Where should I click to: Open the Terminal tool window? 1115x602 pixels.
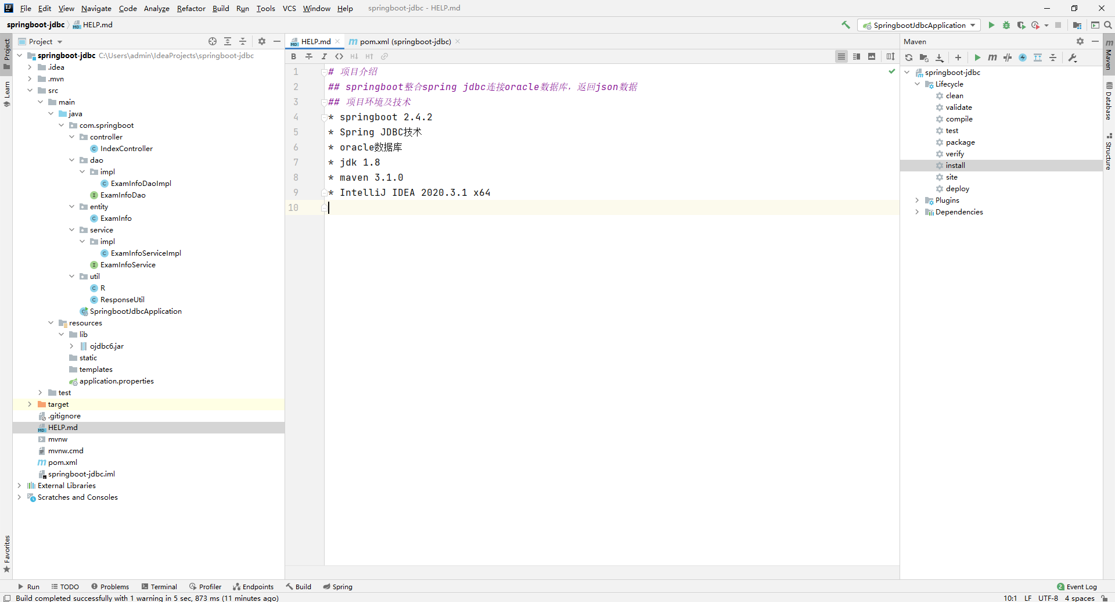click(x=159, y=586)
